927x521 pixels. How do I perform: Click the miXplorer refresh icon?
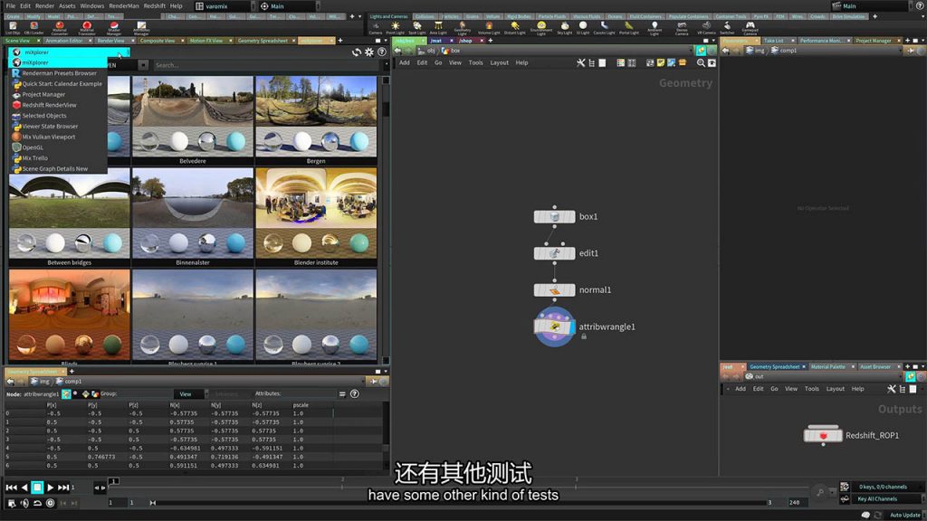point(357,52)
